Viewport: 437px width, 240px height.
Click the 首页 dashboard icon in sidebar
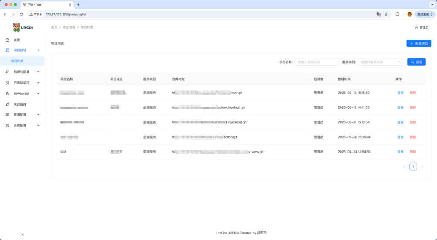(7, 40)
